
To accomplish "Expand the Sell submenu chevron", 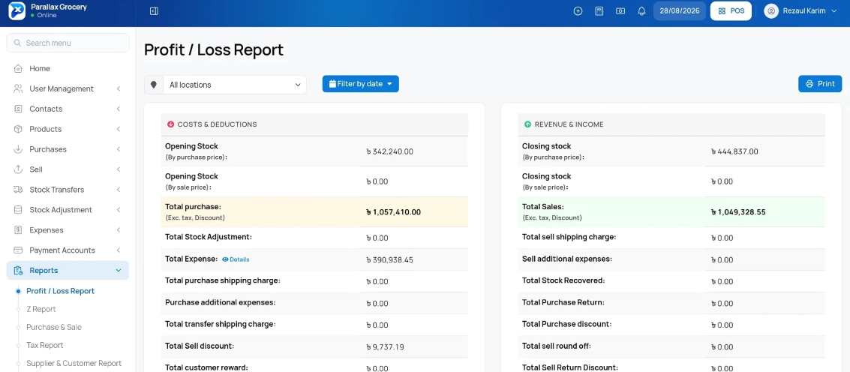I will 119,169.
